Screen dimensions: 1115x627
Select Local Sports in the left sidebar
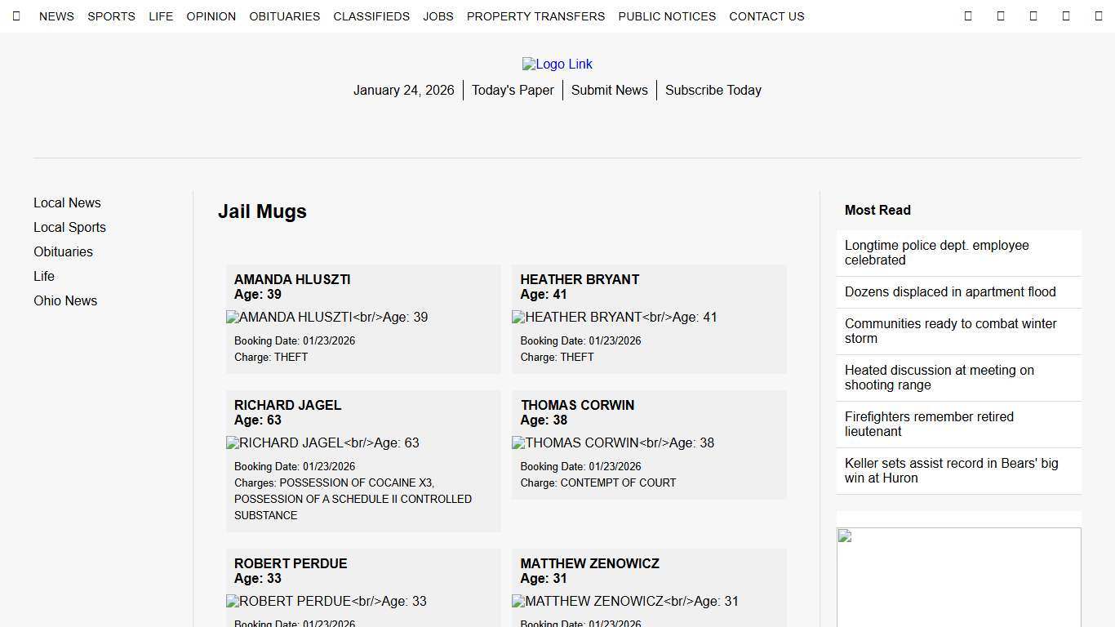[69, 227]
